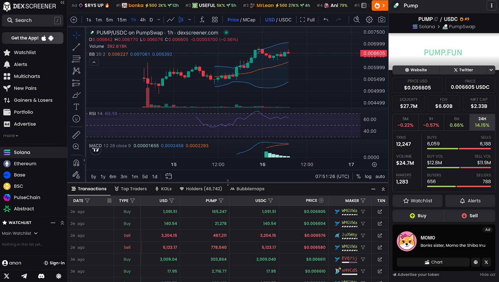Select the Text drawing tool

[x=76, y=107]
